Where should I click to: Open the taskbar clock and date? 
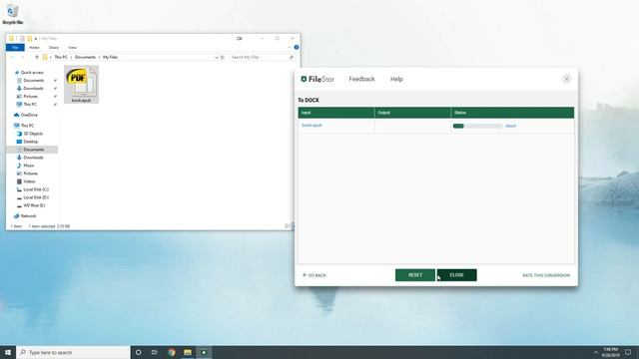[x=610, y=352]
